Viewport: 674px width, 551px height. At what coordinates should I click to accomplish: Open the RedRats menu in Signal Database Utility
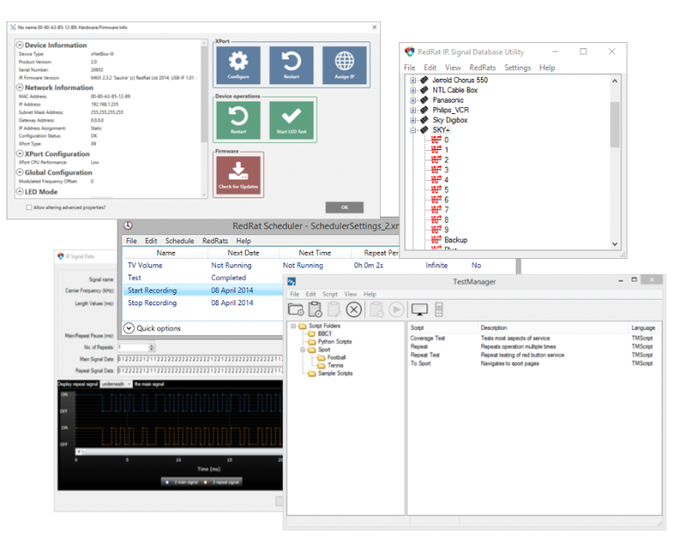click(x=482, y=68)
